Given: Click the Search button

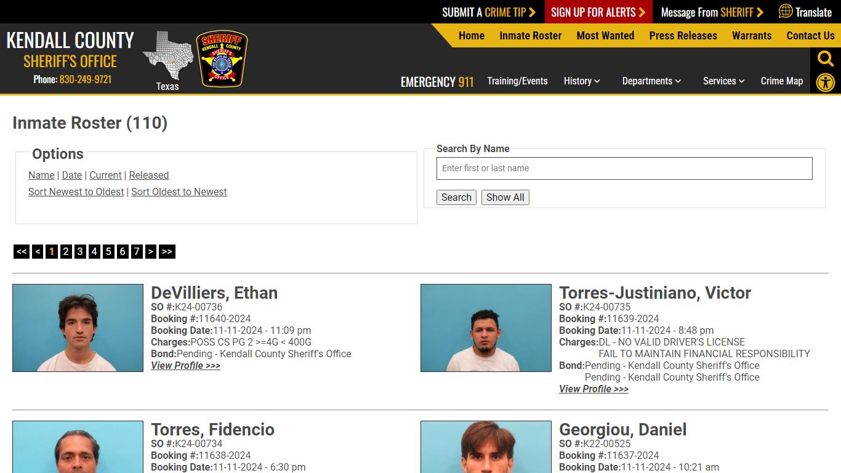Looking at the screenshot, I should (456, 197).
